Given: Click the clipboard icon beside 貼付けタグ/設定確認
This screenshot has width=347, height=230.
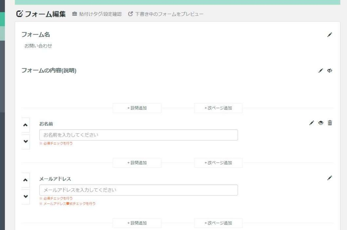Looking at the screenshot, I should click(75, 14).
